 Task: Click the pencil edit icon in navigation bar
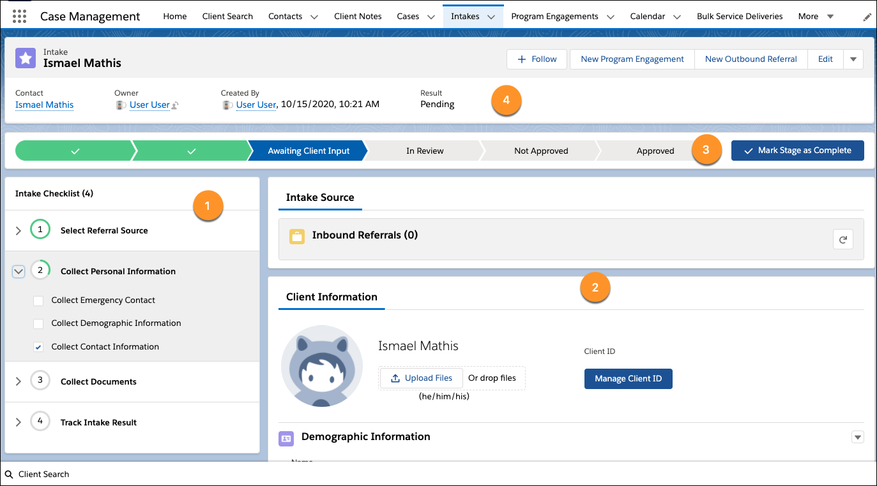pos(867,17)
